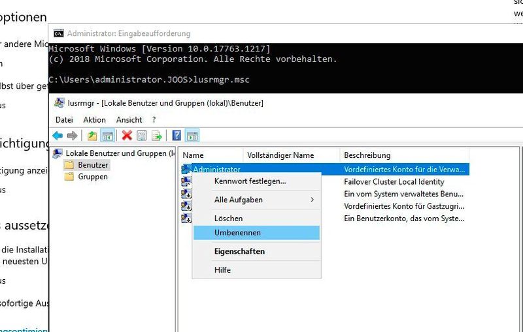Click the Failover Cluster Local Identity user icon

coord(186,181)
